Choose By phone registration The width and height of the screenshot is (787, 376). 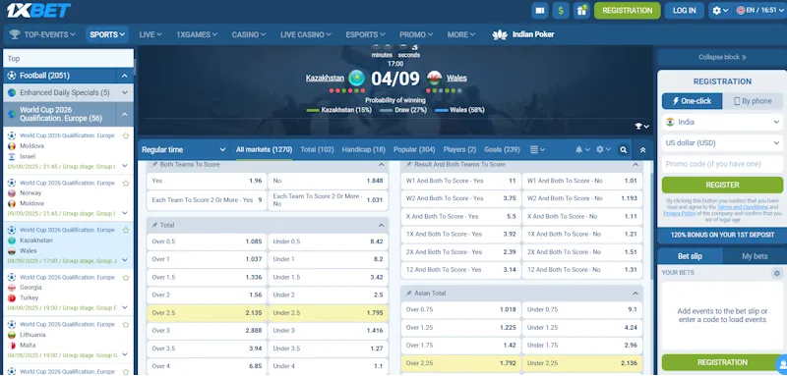[x=753, y=101]
